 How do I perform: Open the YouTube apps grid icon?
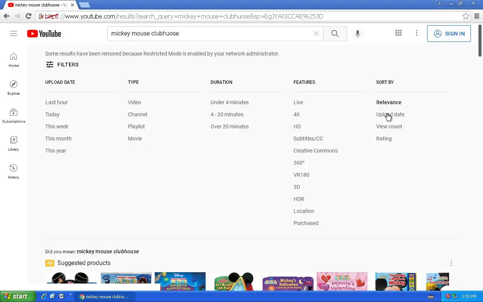[x=398, y=33]
